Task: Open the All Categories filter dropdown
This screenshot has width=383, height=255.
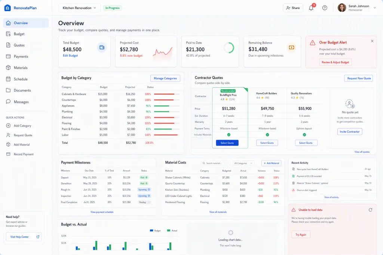Action: [x=243, y=163]
